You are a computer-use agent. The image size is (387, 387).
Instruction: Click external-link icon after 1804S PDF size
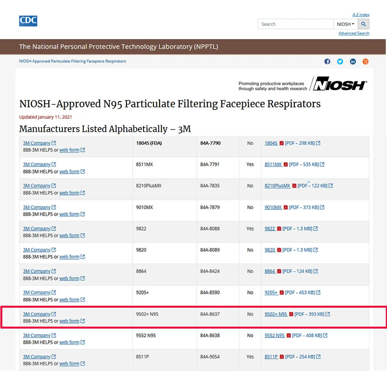point(318,143)
